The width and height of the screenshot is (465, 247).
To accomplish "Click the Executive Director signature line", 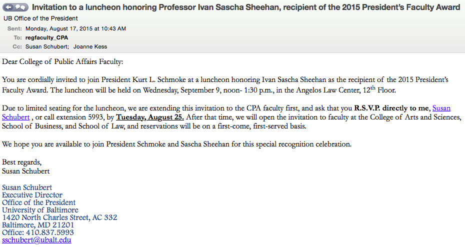I will point(32,195).
